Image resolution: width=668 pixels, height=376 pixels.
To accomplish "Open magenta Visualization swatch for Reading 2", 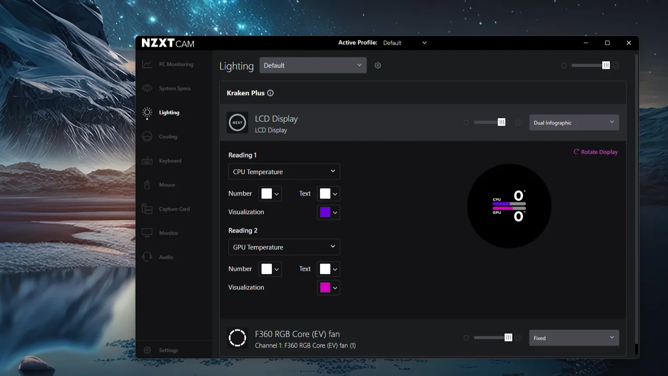I will pos(329,287).
